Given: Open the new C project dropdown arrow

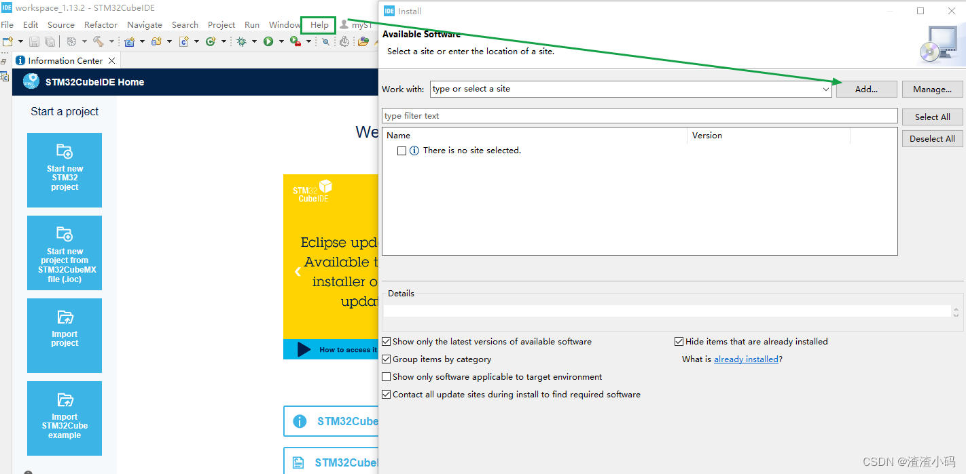Looking at the screenshot, I should pos(142,41).
